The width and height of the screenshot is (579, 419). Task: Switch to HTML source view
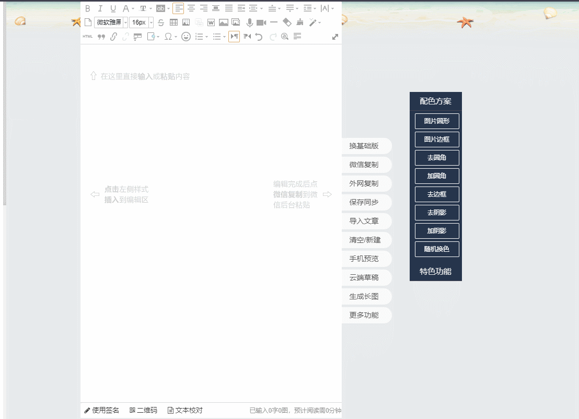87,36
